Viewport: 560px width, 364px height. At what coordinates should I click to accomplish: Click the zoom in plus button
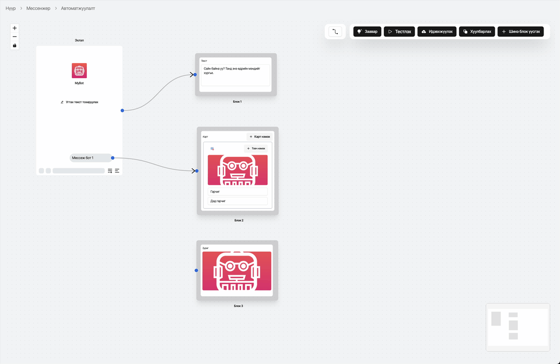coord(15,28)
